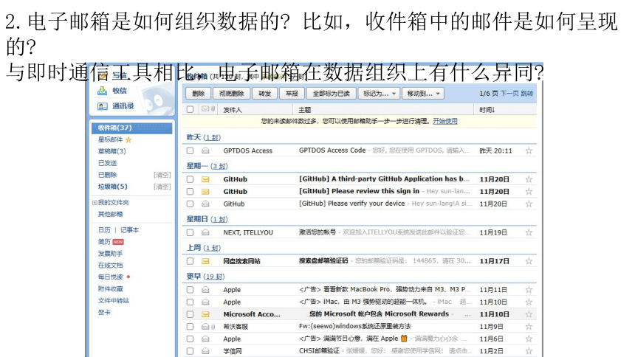Check the GitHub third-party Application email checkbox
The image size is (635, 357).
pyautogui.click(x=190, y=179)
